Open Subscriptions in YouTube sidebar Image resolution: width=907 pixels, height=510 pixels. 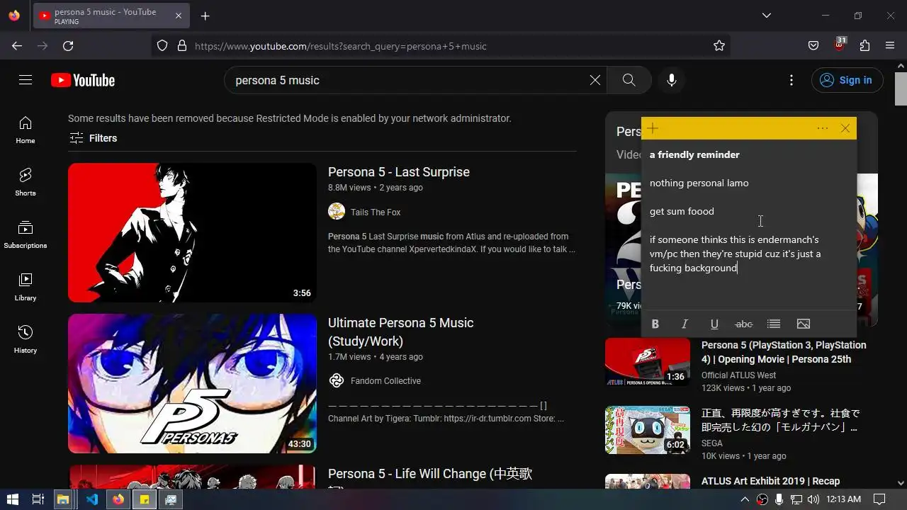(26, 234)
